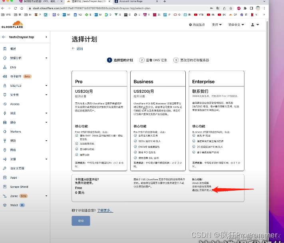Expand the SSL/TLS section arrow
This screenshot has height=243, width=284.
click(46, 86)
